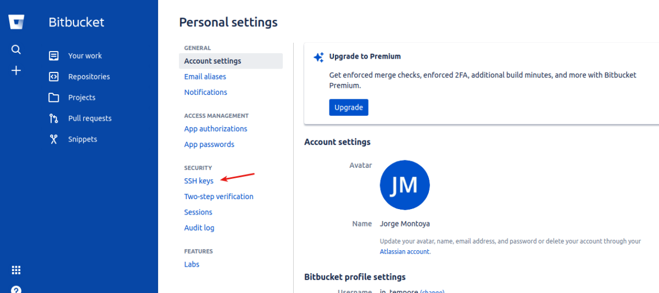Screen dimensions: 659x293
Task: Open search with the magnifier icon
Action: tap(16, 50)
